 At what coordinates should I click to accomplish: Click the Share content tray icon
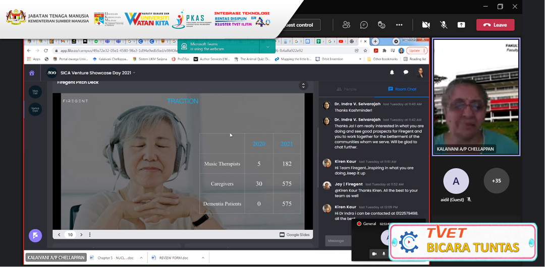pos(461,25)
